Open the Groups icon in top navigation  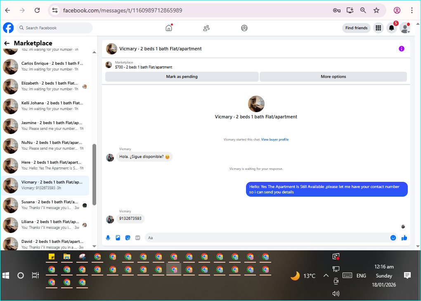click(244, 28)
